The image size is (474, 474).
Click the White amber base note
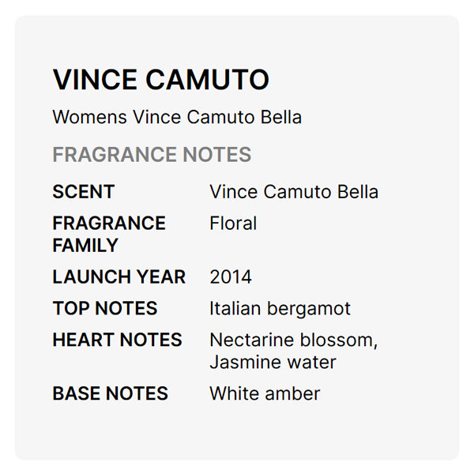pos(265,394)
